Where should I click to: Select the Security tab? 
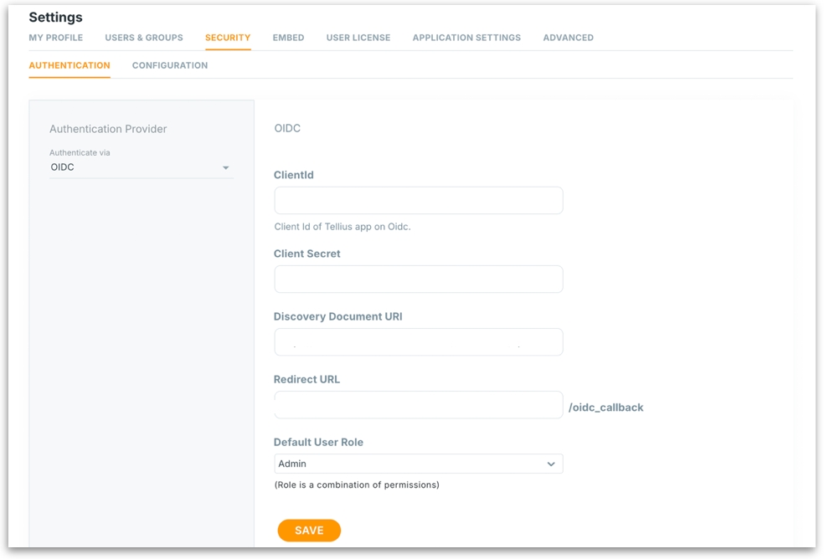pos(228,38)
